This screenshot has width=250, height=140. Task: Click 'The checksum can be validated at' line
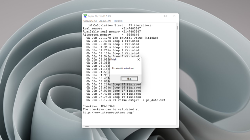[x=111, y=109]
